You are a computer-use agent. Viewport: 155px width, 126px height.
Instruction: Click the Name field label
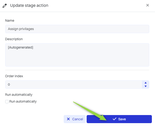[10, 21]
